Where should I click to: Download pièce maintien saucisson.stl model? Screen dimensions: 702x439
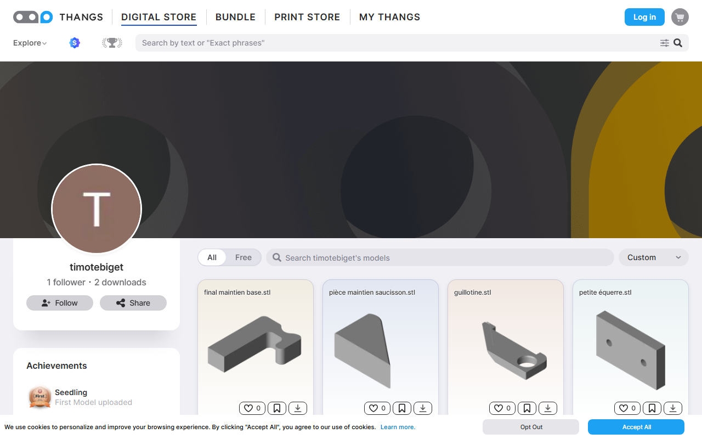423,408
